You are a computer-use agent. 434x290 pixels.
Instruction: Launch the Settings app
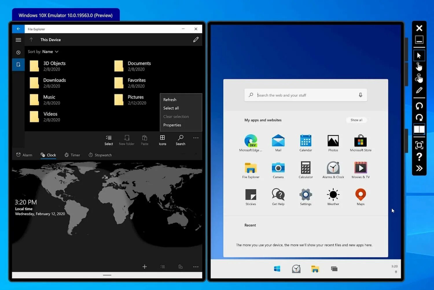point(306,197)
